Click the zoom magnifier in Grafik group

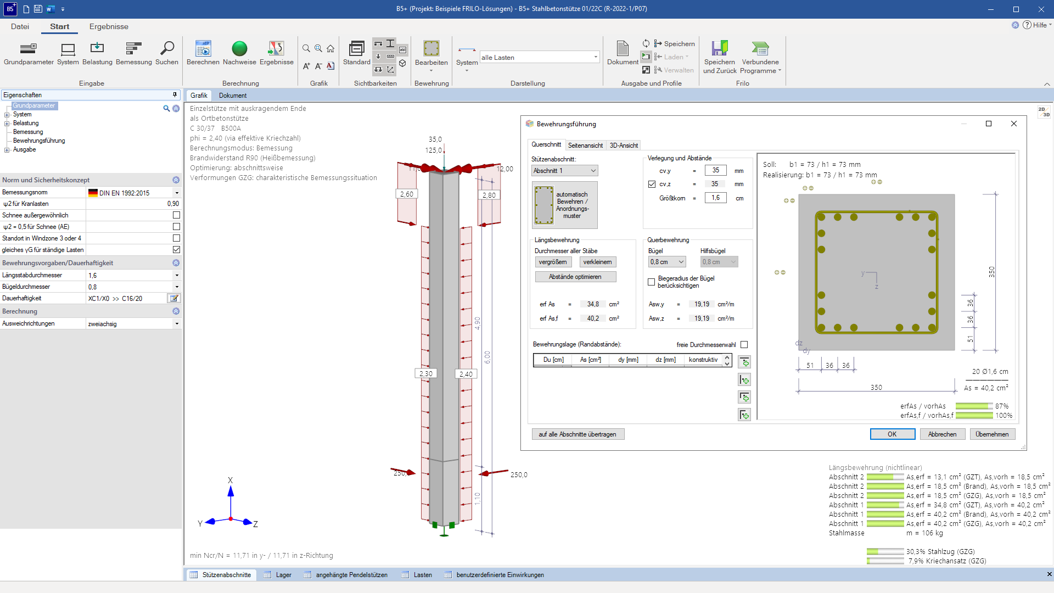(x=306, y=49)
